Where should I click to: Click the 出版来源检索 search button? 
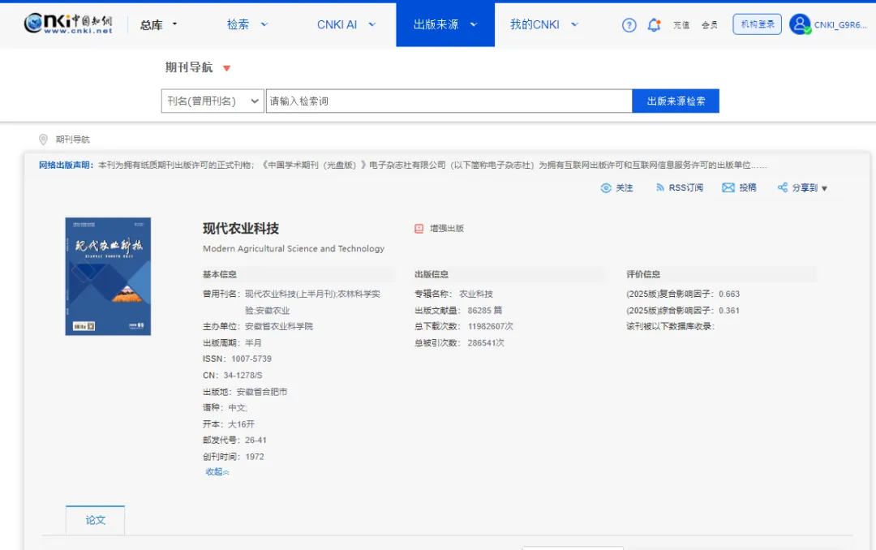coord(676,101)
